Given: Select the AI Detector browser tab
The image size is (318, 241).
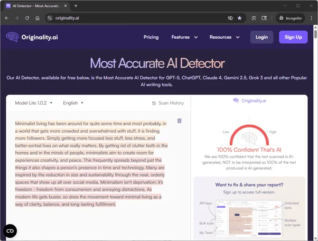Looking at the screenshot, I should 36,6.
